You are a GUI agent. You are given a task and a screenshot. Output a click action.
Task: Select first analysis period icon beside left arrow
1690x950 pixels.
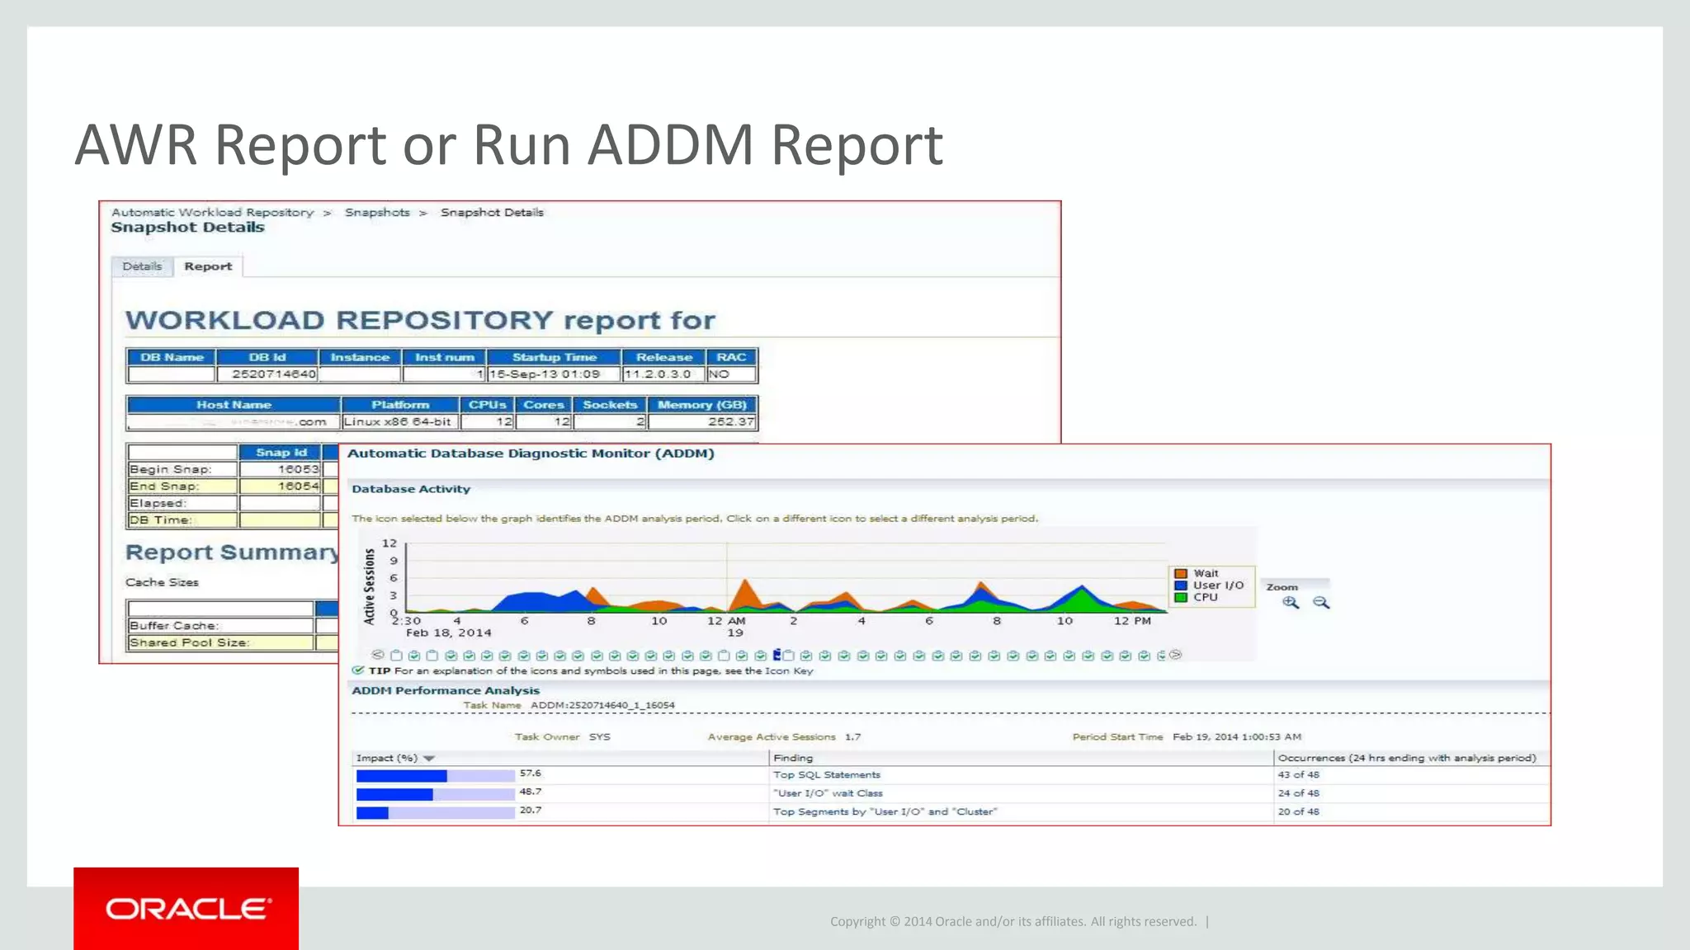point(396,656)
